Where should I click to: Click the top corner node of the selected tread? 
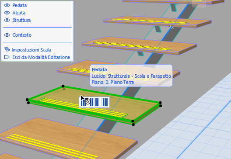tap(63, 86)
